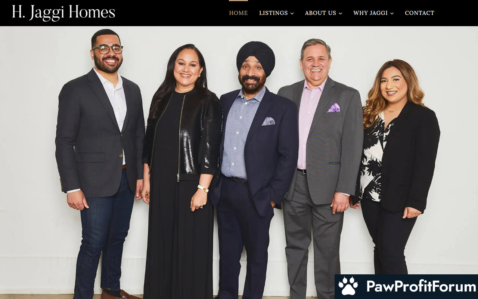This screenshot has height=299, width=478.
Task: Click the faded H Jaggi Homes hero heading
Action: [x=101, y=261]
